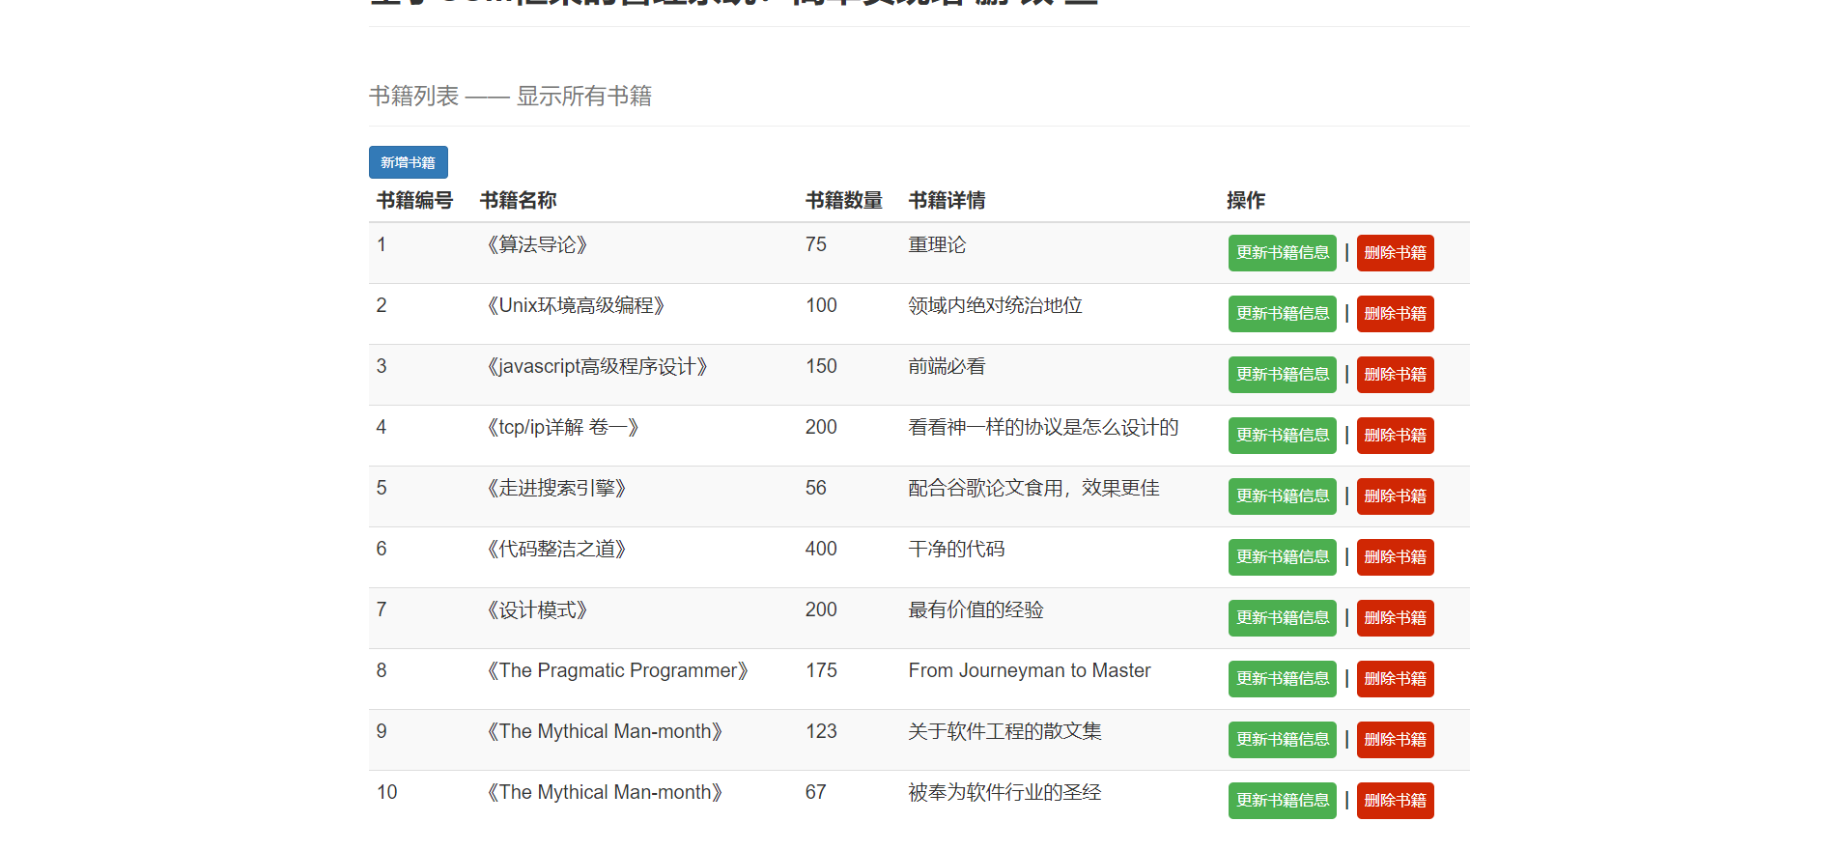Update the 《tcp/ip详解 卷一》 entry
The width and height of the screenshot is (1838, 850).
click(x=1282, y=436)
